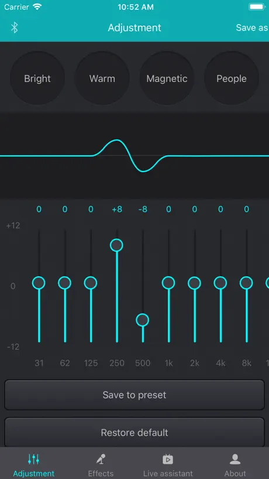269x479 pixels.
Task: Click the 62 frequency label
Action: (65, 363)
